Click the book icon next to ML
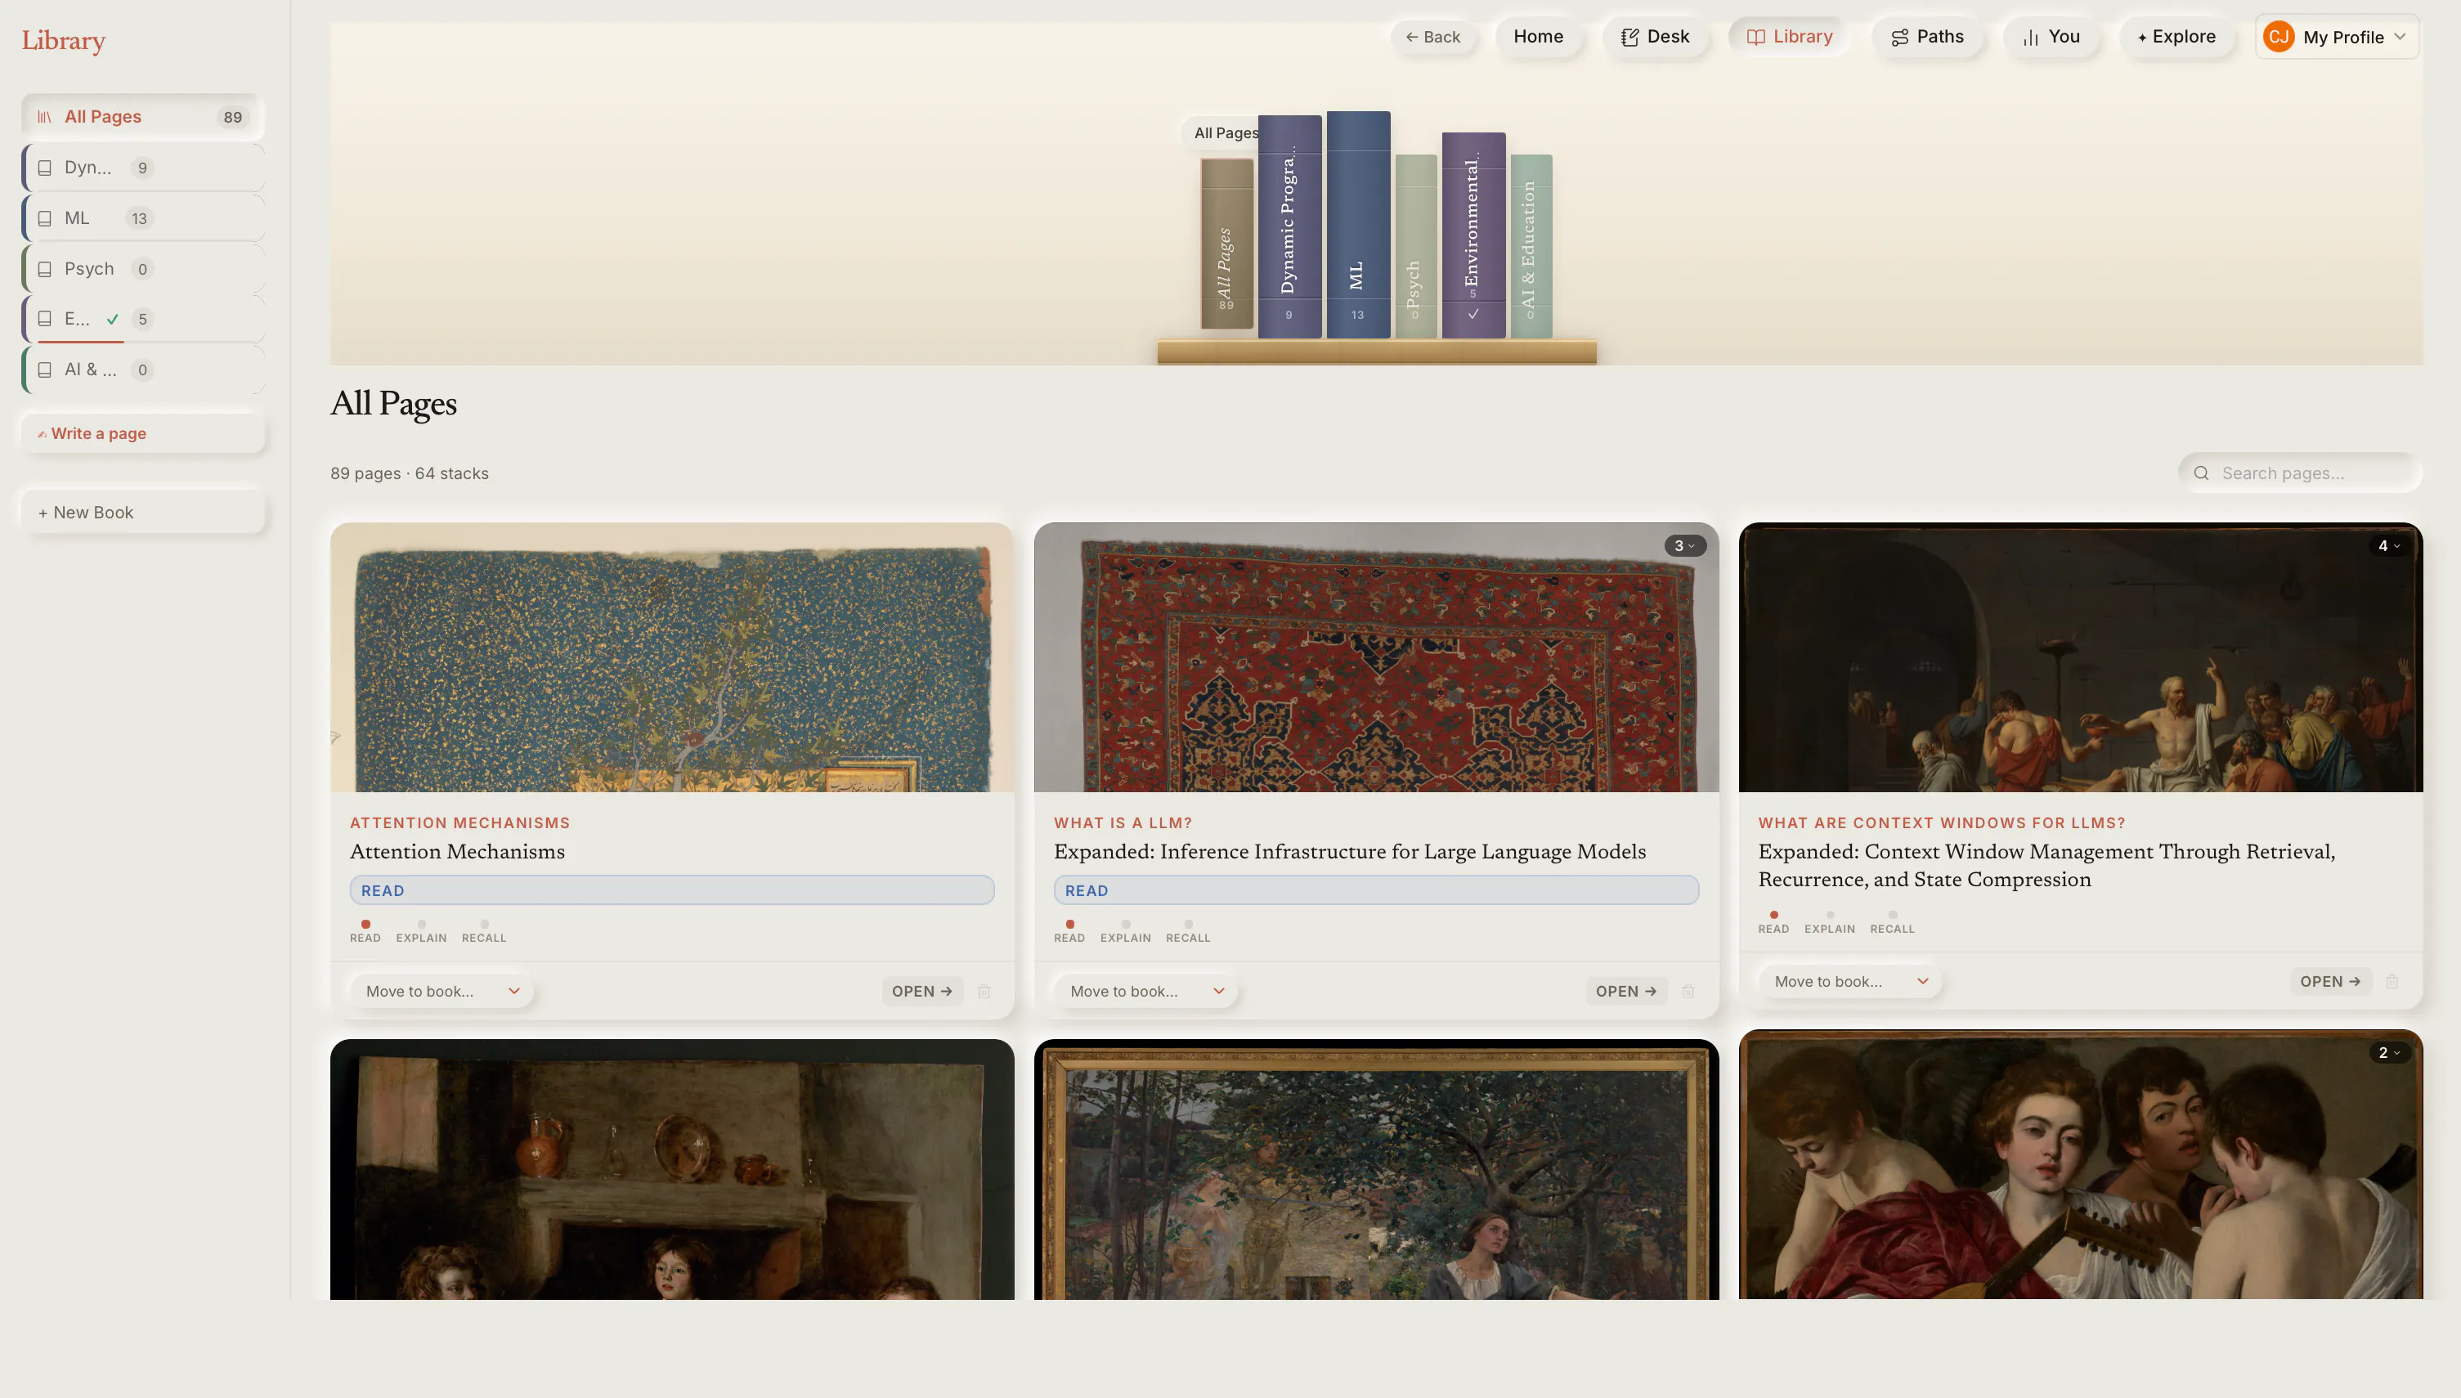Viewport: 2461px width, 1398px height. [x=44, y=219]
